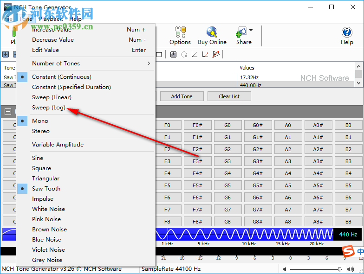Click the Buy Online icon

(x=212, y=35)
